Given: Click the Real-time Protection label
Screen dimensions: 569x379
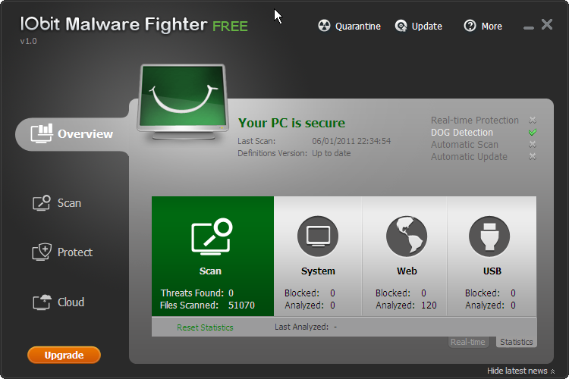Looking at the screenshot, I should [475, 120].
